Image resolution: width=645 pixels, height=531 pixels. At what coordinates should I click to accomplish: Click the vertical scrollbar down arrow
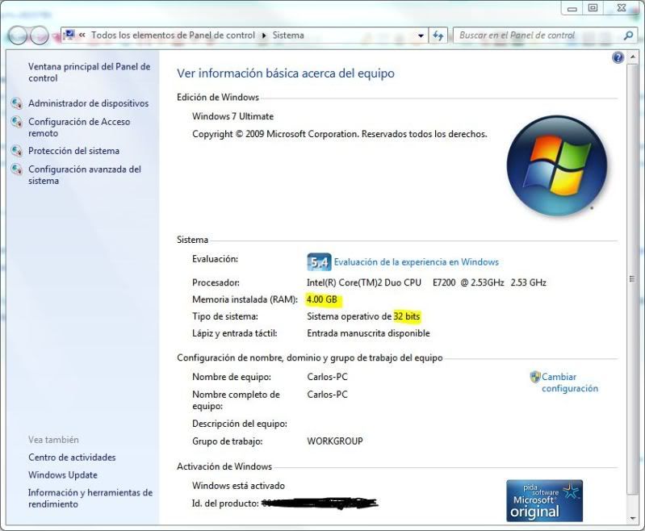pos(632,519)
